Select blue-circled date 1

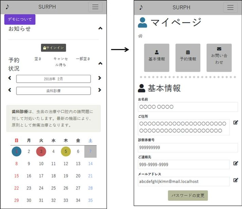click(16, 151)
